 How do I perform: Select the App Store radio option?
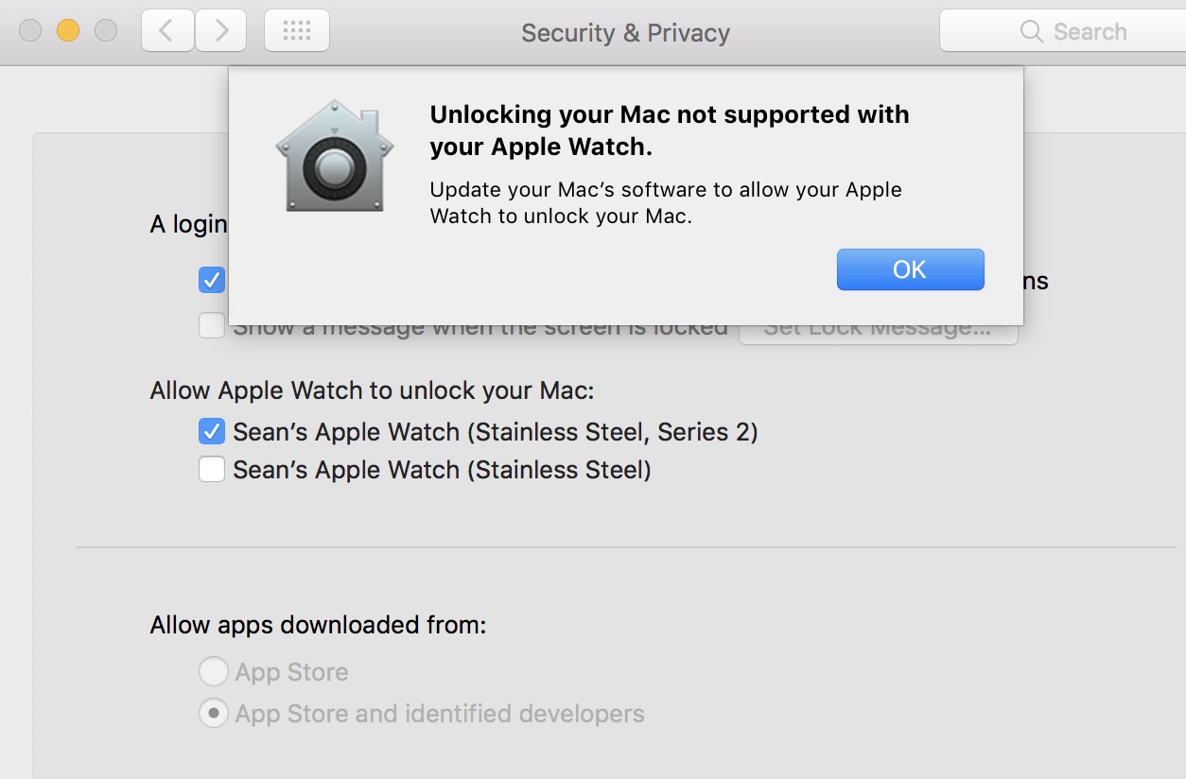coord(214,672)
